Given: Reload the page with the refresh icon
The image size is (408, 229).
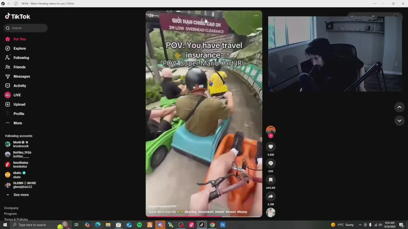Looking at the screenshot, I should click(16, 3).
